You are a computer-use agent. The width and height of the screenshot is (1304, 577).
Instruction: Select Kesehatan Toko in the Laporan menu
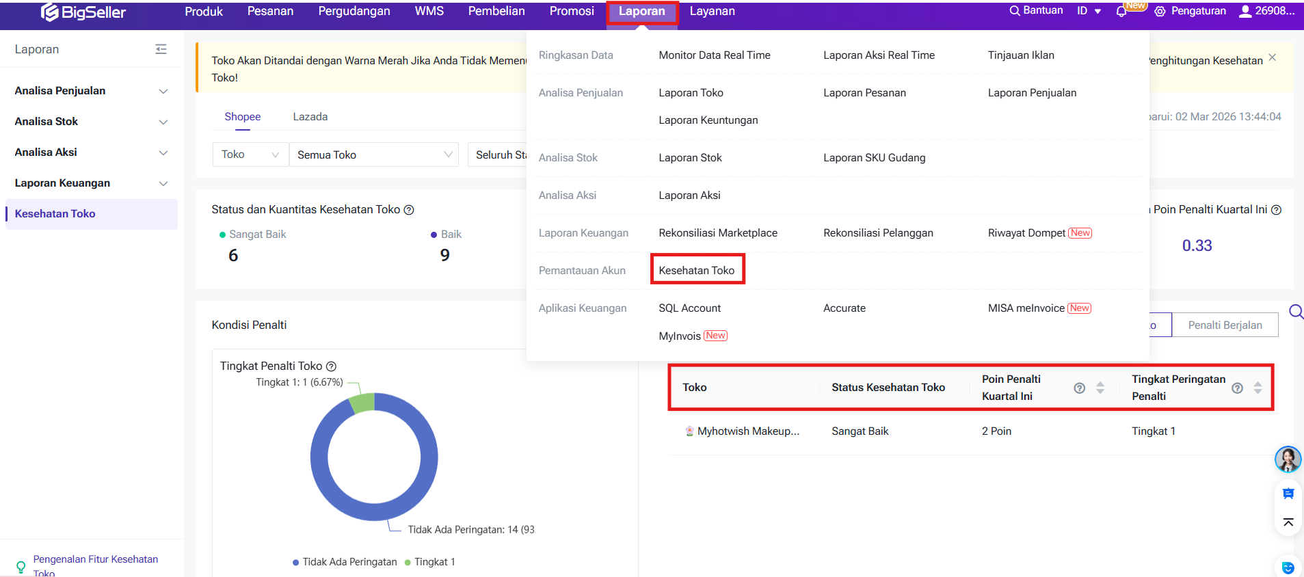(x=696, y=270)
